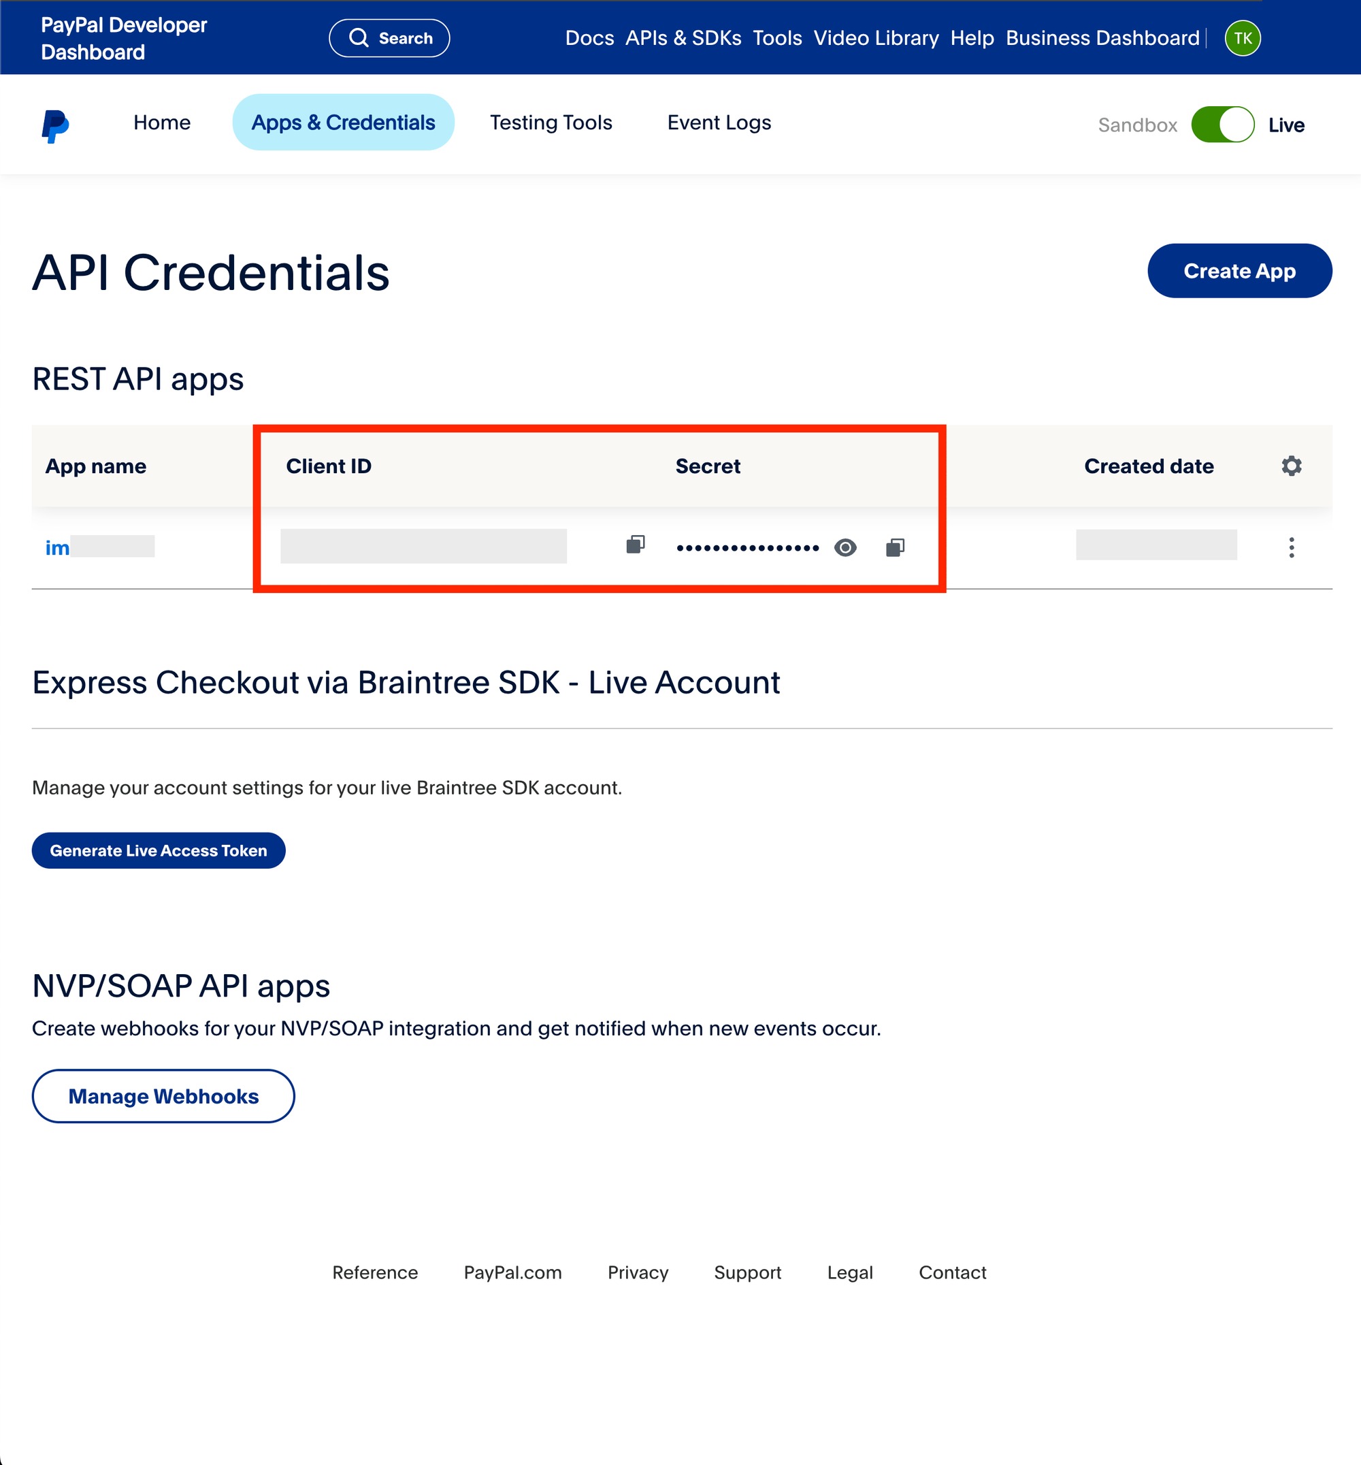This screenshot has height=1465, width=1361.
Task: Select the Apps & Credentials tab
Action: (x=343, y=123)
